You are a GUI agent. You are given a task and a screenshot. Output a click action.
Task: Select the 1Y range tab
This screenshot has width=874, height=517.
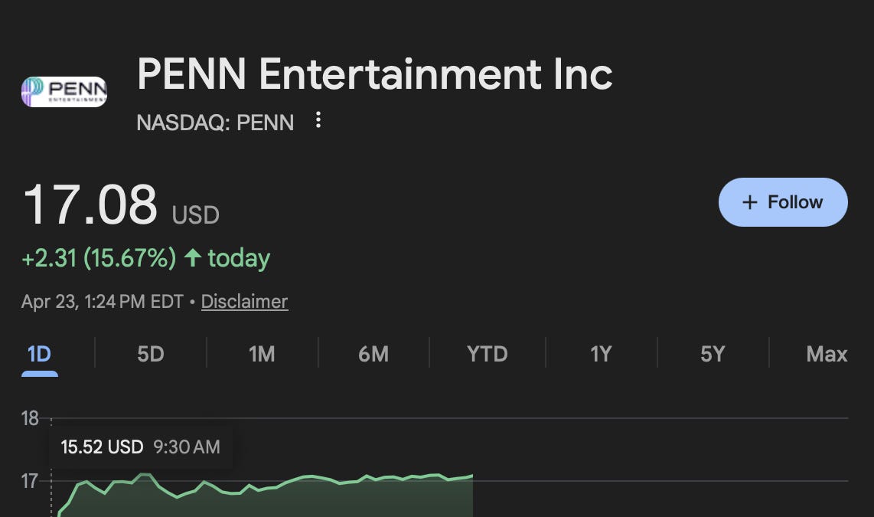pos(600,354)
